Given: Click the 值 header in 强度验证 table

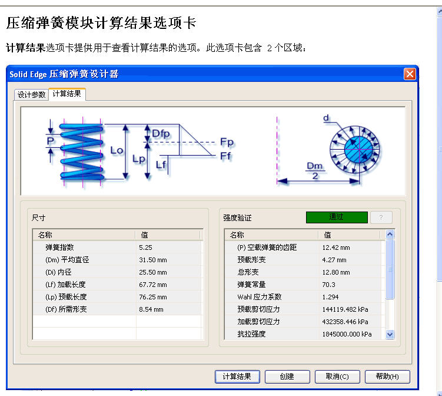Looking at the screenshot, I should (350, 235).
